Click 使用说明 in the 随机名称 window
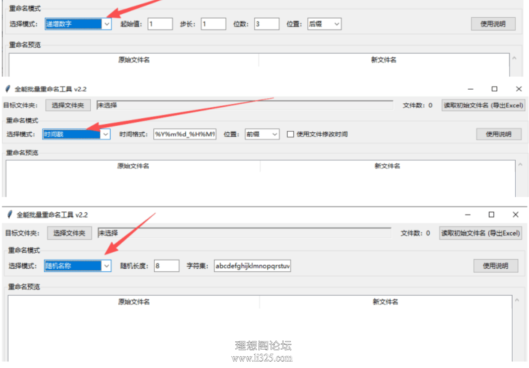This screenshot has width=529, height=368. [x=496, y=266]
